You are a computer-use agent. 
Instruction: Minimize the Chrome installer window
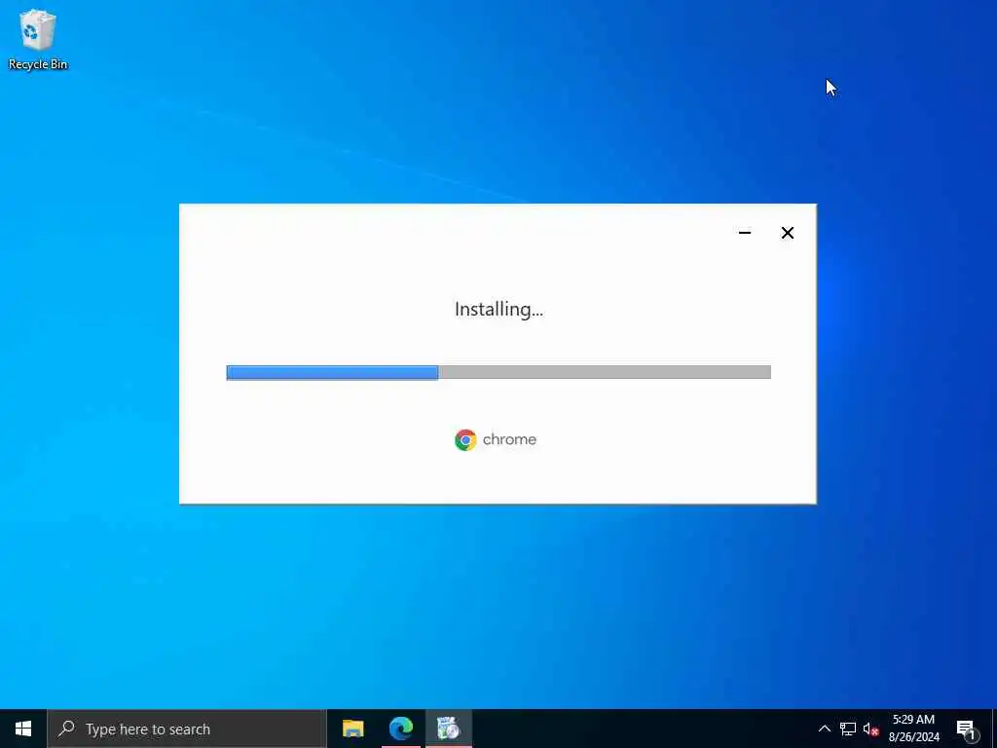(x=745, y=233)
